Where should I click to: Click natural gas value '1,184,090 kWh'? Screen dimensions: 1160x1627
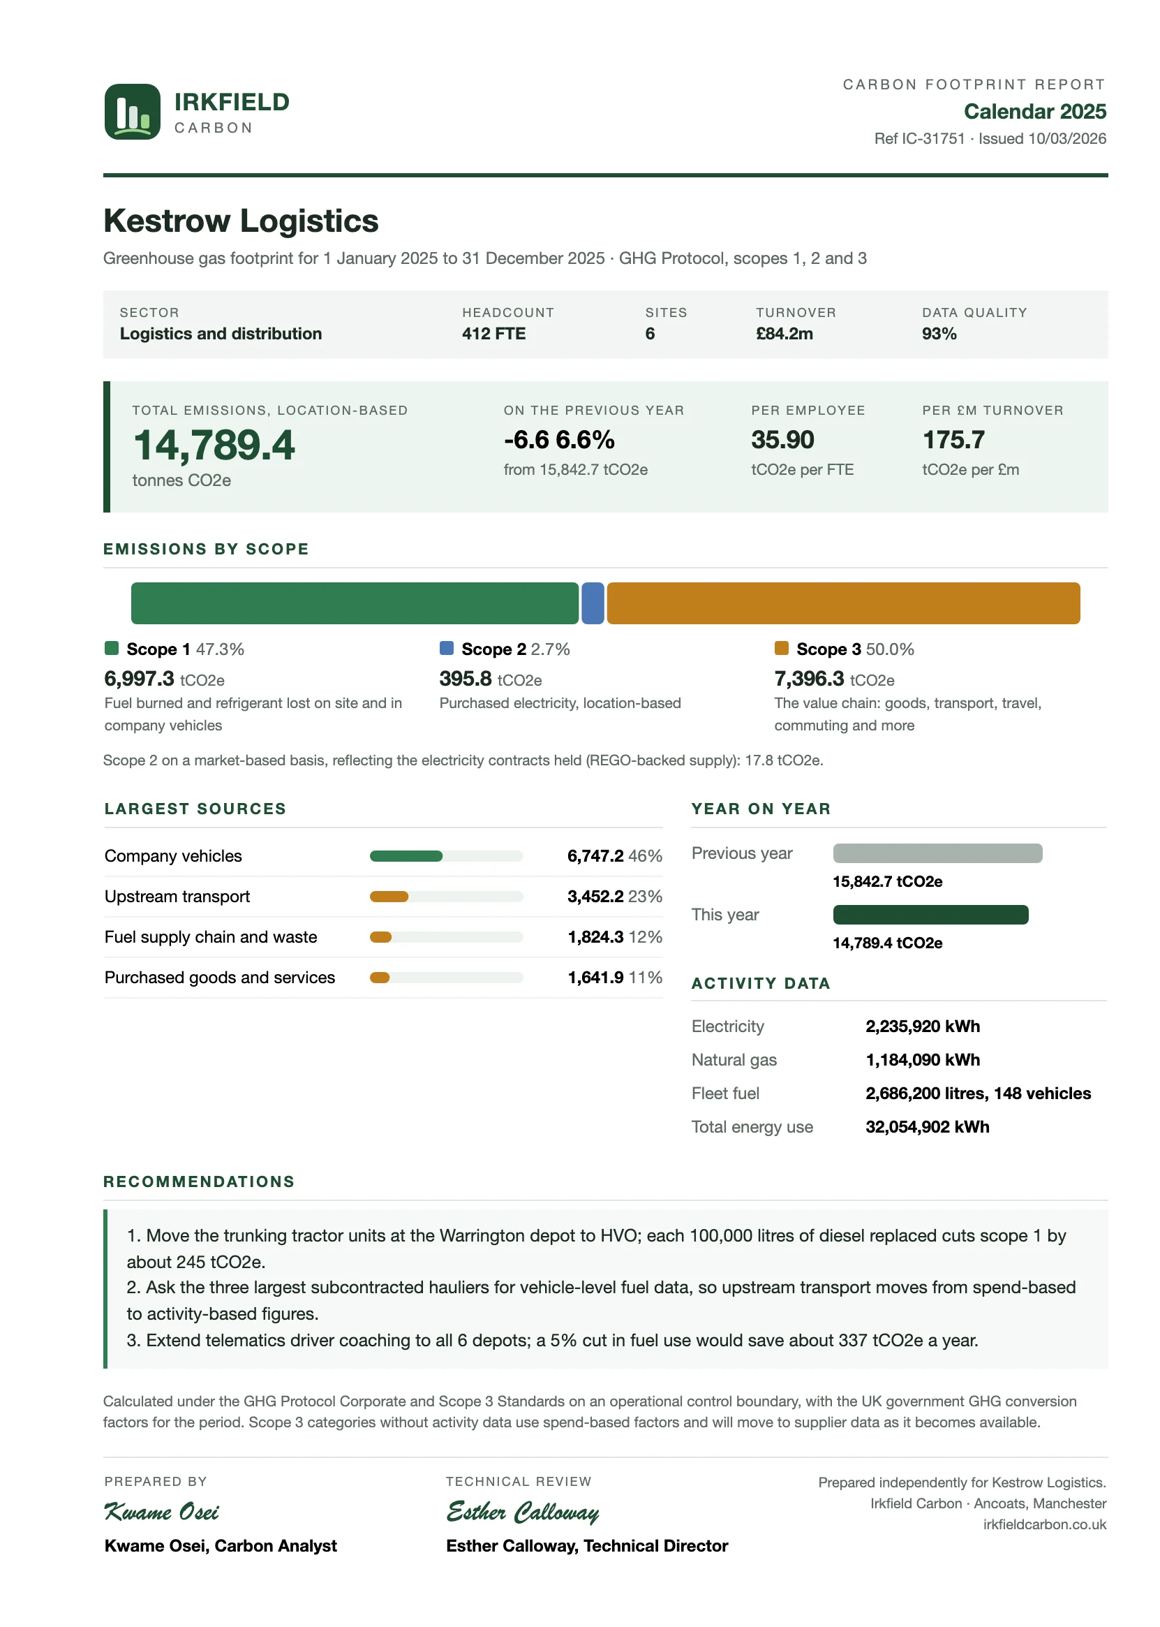(x=922, y=1061)
